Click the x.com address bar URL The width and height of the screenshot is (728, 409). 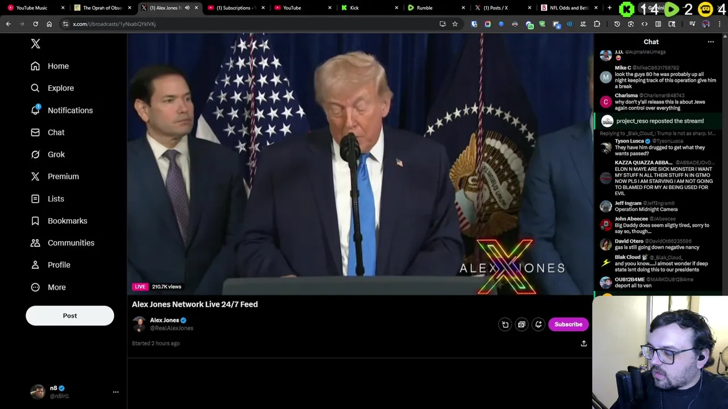pyautogui.click(x=114, y=24)
